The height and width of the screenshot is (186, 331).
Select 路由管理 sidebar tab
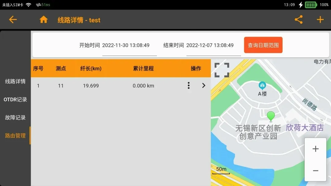tap(15, 135)
